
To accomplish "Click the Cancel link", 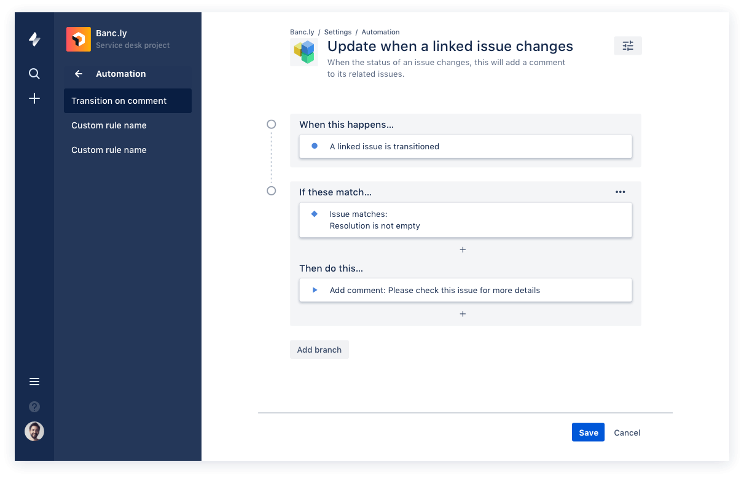I will pyautogui.click(x=627, y=433).
